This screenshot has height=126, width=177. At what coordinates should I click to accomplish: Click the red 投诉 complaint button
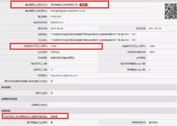tap(83, 5)
